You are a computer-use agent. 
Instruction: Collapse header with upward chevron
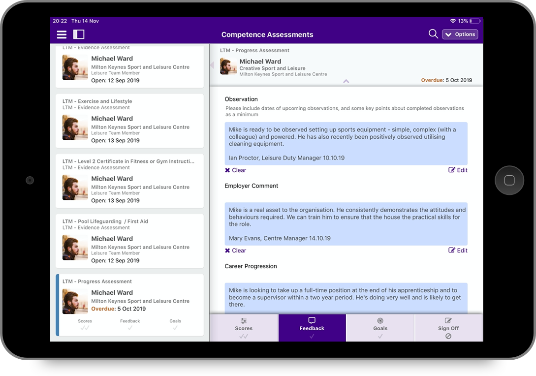pyautogui.click(x=346, y=81)
